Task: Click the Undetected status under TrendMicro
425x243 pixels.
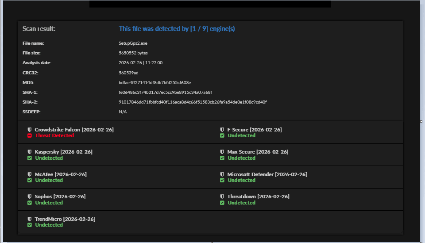Action: click(x=49, y=225)
